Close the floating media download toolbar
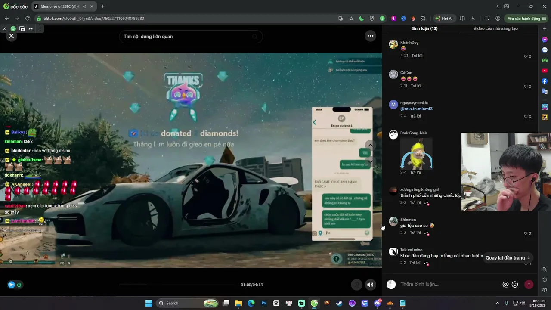 point(4,29)
